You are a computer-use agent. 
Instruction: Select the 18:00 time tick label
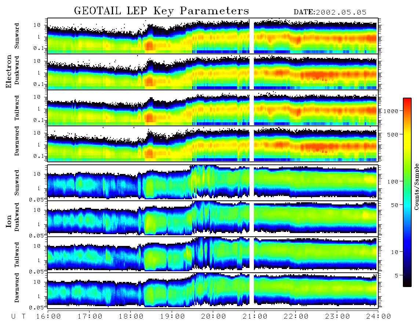click(131, 317)
